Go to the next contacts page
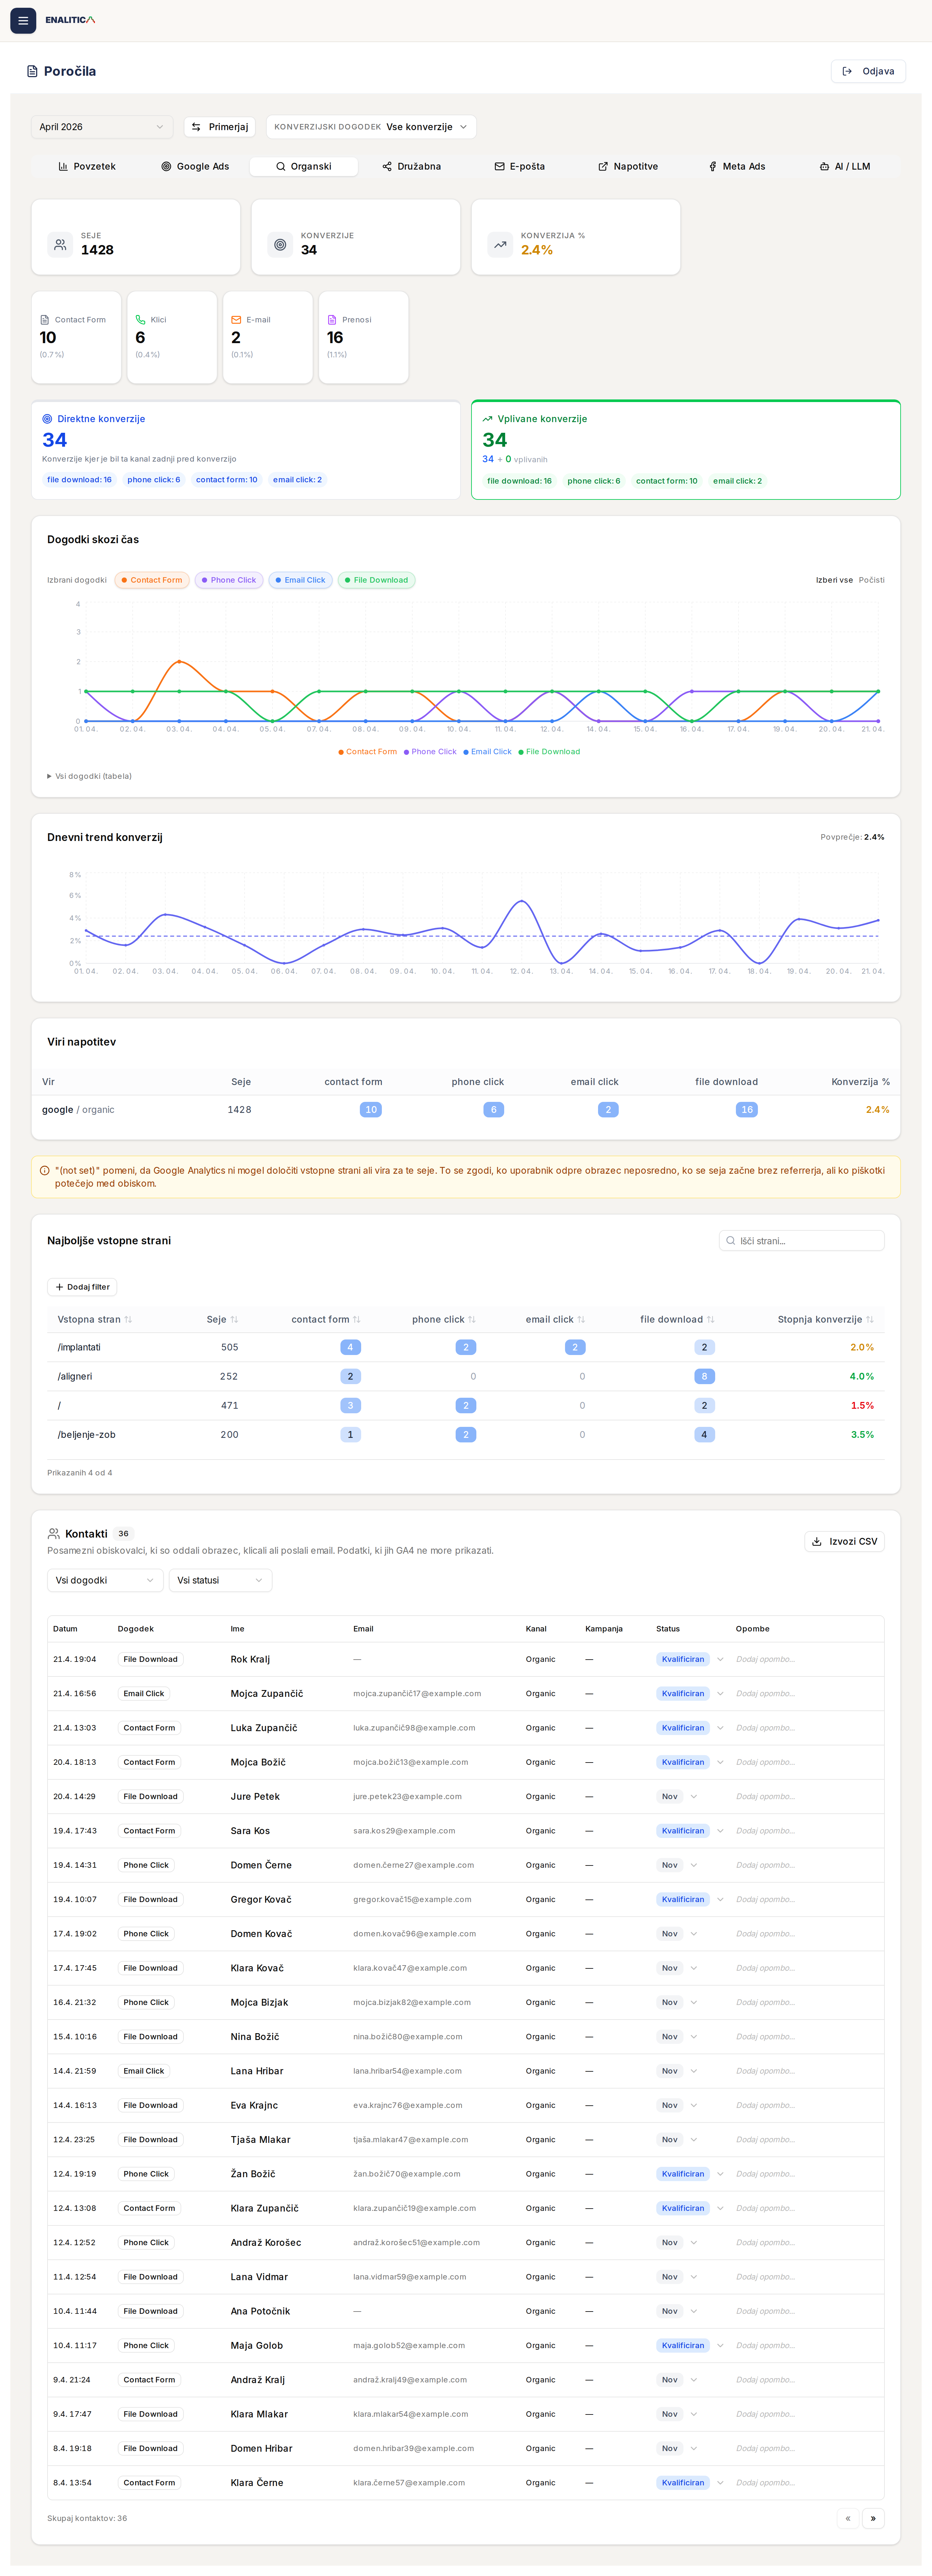The height and width of the screenshot is (2576, 932). coord(873,2518)
